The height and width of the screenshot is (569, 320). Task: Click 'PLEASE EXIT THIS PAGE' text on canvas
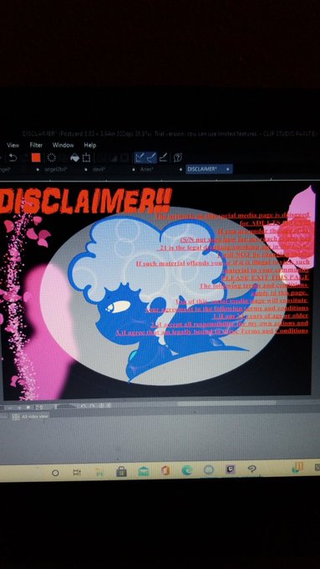click(266, 278)
